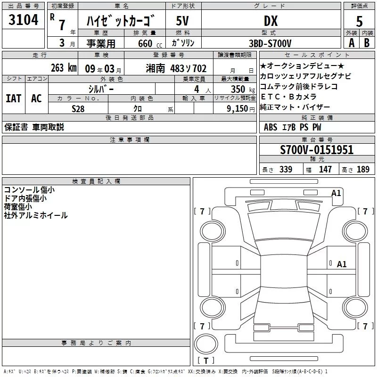Click the コンソール傷小 inspector note
This screenshot has width=377, height=377.
[29, 190]
